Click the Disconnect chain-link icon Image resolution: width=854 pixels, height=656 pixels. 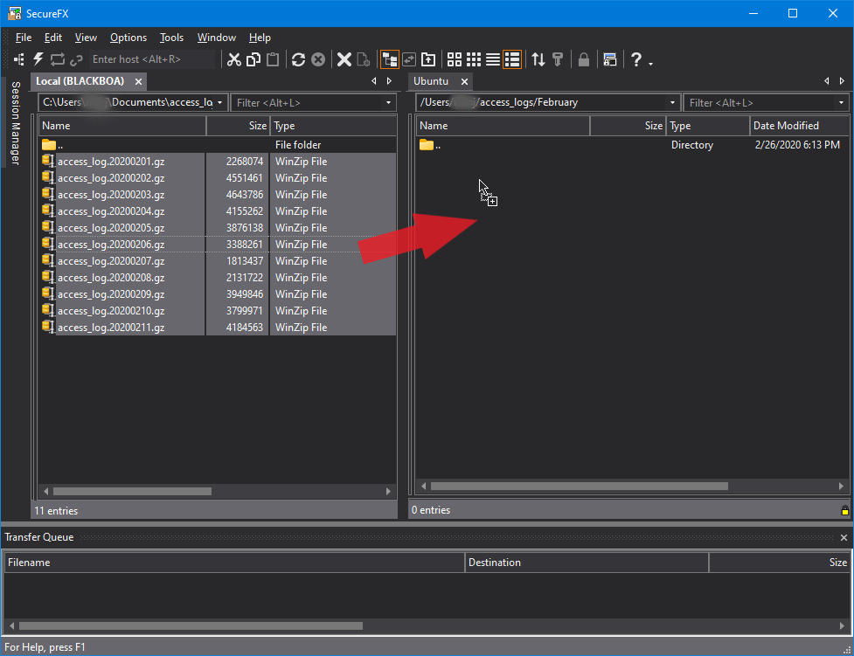click(x=76, y=60)
